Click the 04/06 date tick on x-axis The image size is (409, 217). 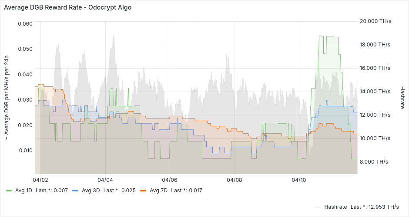click(x=170, y=179)
